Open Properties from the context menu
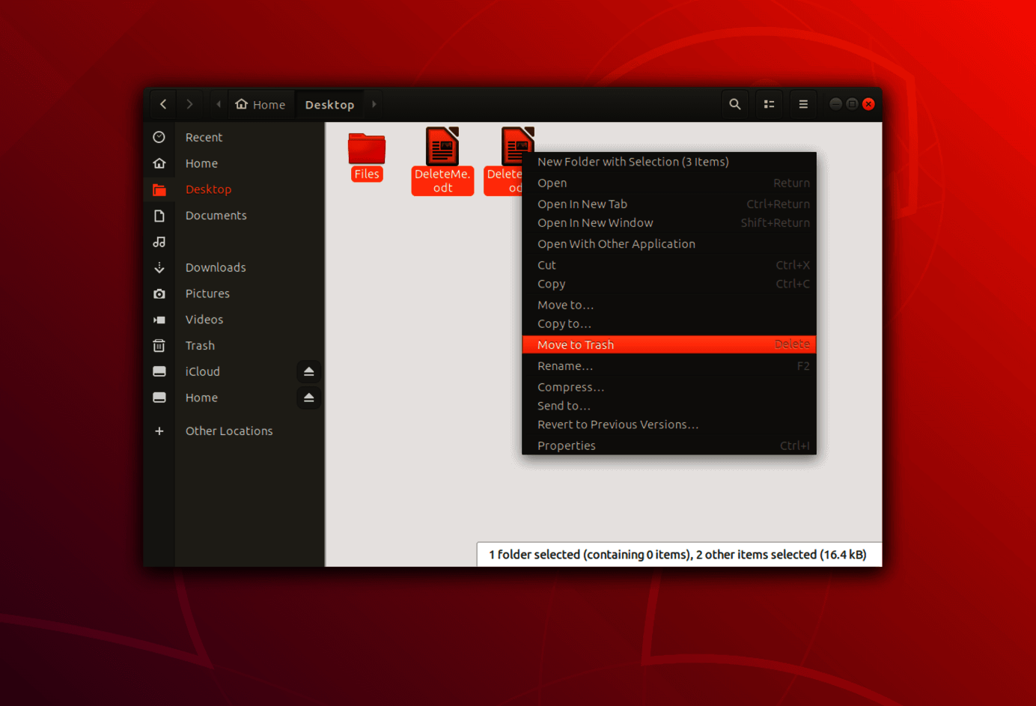1036x706 pixels. (567, 445)
